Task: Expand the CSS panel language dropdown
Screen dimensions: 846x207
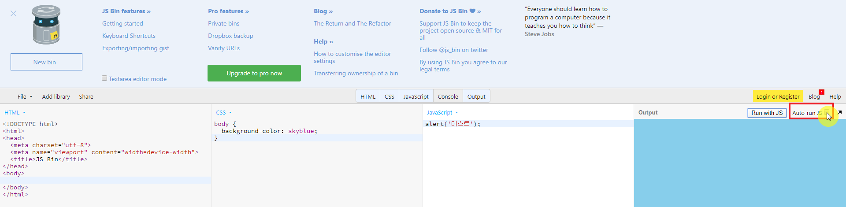Action: tap(224, 113)
